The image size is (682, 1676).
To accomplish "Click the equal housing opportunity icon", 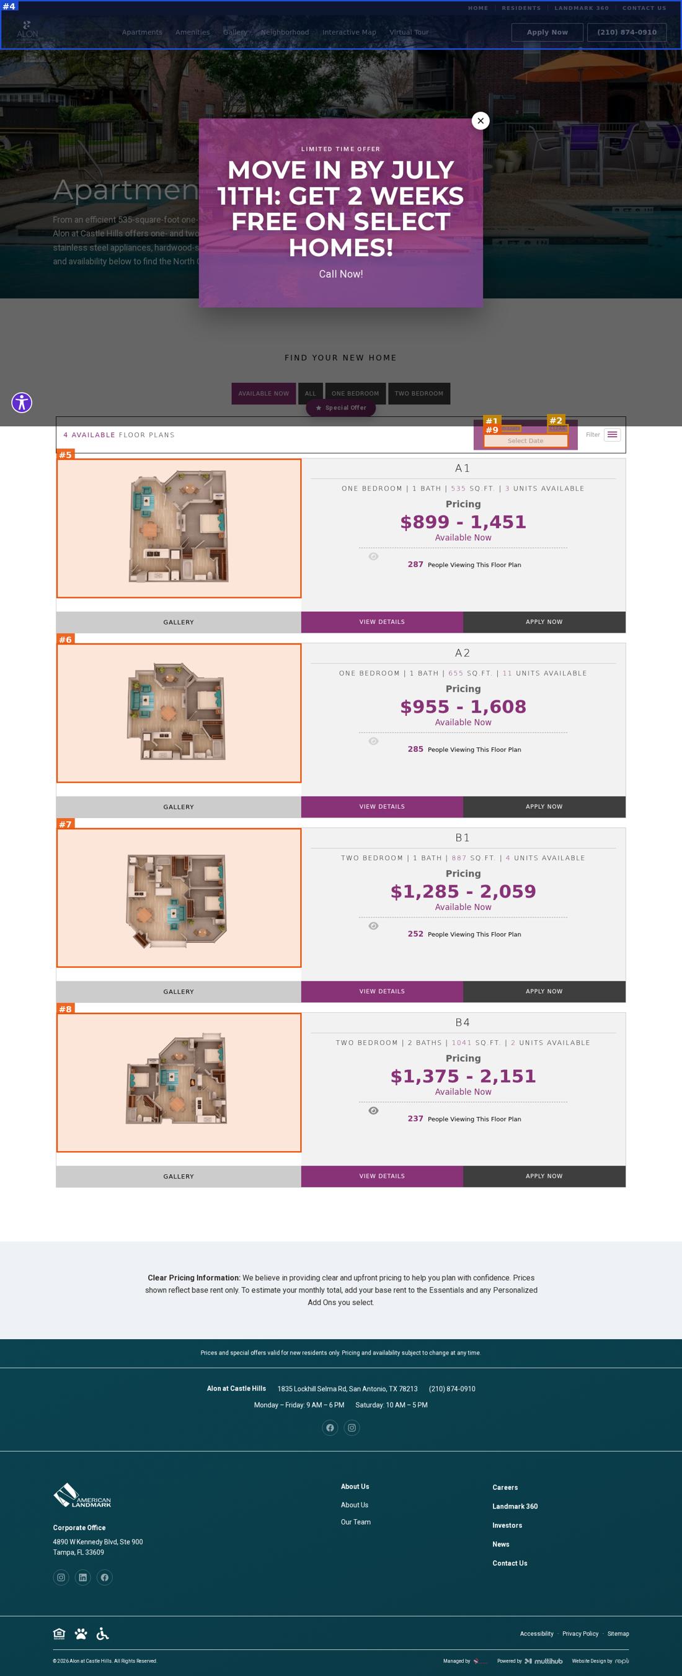I will [x=59, y=1634].
